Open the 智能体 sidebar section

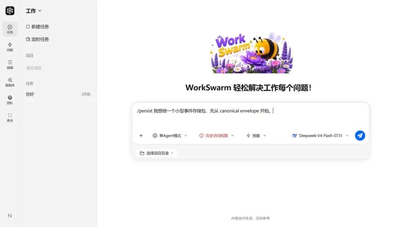10,82
